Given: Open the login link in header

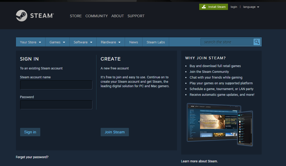Looking at the screenshot, I should tap(234, 7).
